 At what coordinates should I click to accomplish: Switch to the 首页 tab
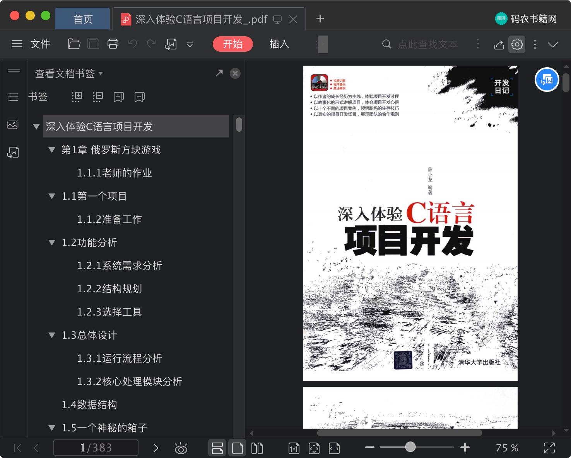point(83,19)
